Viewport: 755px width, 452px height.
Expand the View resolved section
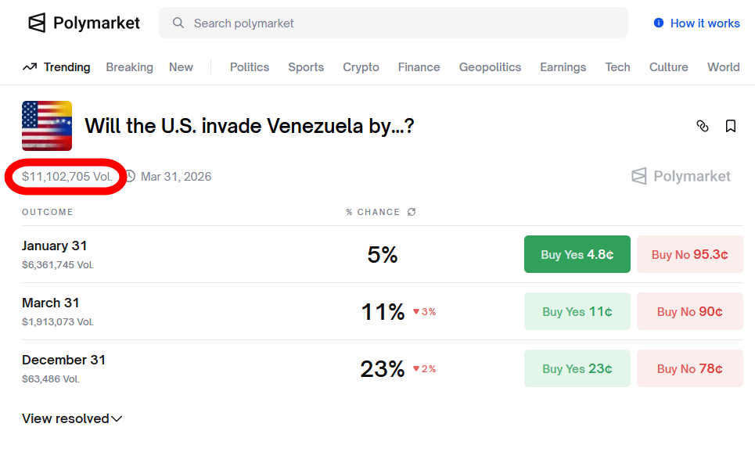72,418
